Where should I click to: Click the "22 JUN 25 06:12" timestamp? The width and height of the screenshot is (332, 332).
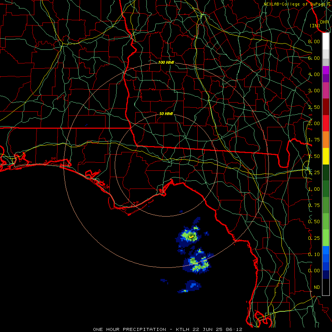(217, 329)
